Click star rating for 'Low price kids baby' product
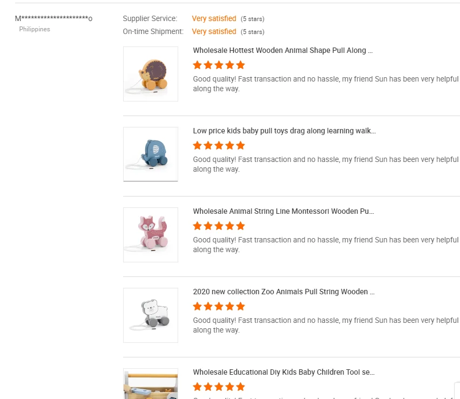This screenshot has width=460, height=399. pyautogui.click(x=219, y=146)
